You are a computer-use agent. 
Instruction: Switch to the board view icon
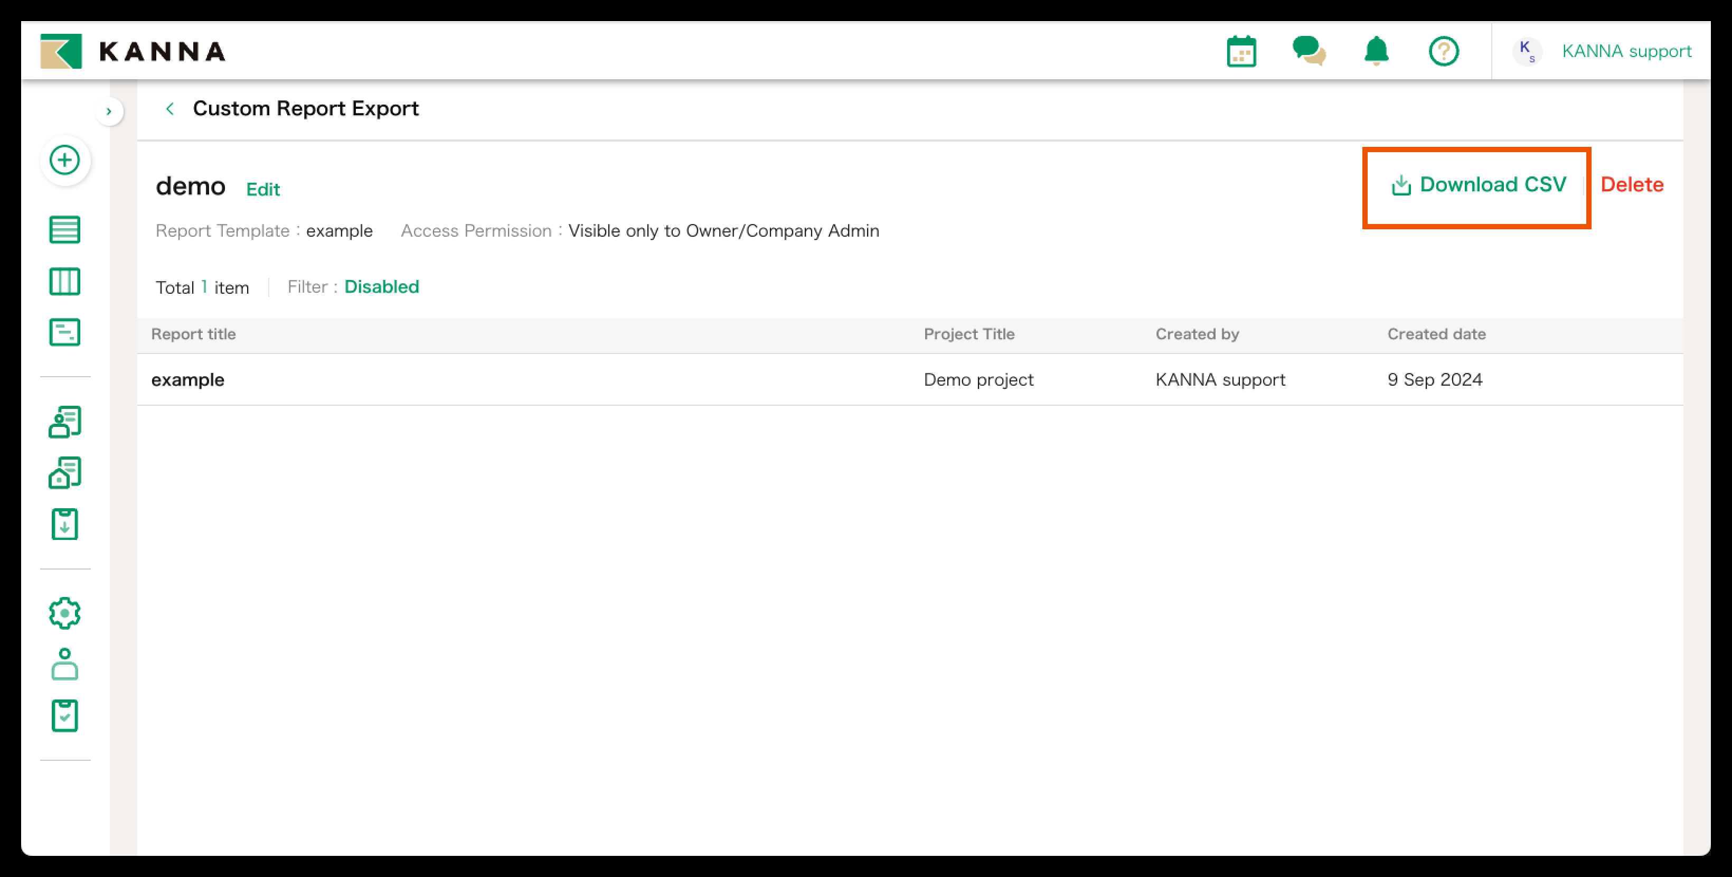pyautogui.click(x=65, y=282)
